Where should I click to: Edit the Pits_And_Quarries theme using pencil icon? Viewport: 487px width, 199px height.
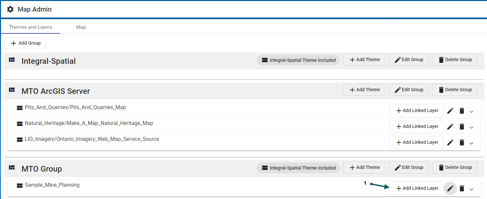click(450, 111)
